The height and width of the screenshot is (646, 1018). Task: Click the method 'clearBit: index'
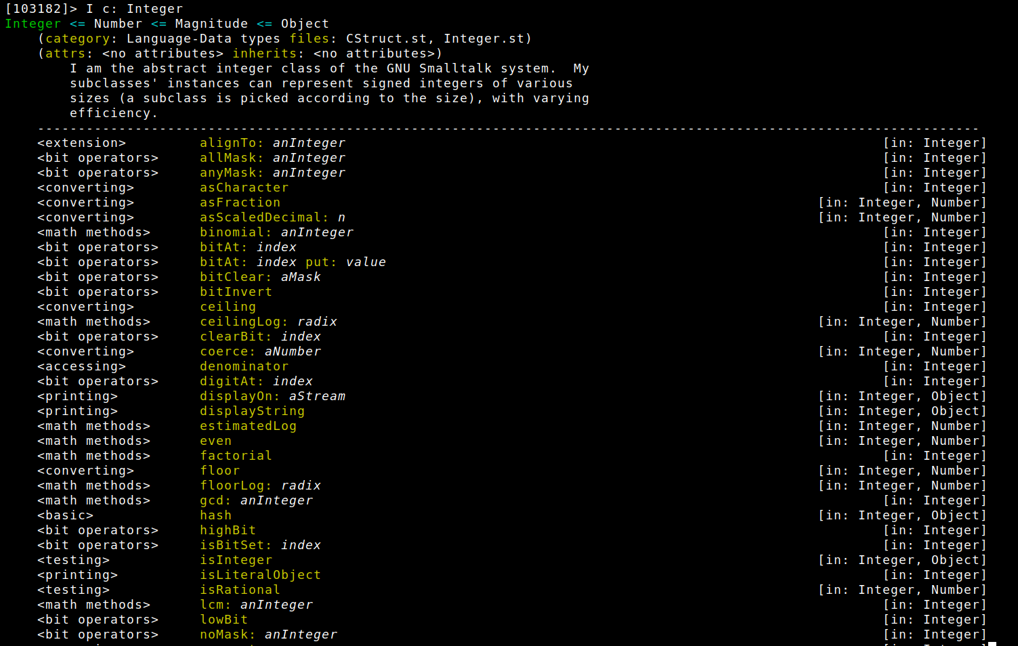[260, 337]
